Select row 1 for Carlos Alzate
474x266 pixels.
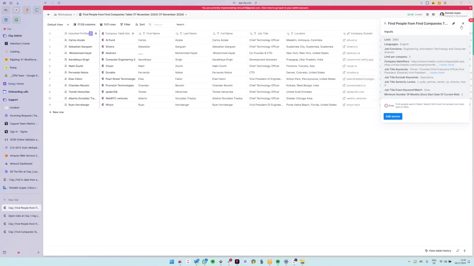50,40
